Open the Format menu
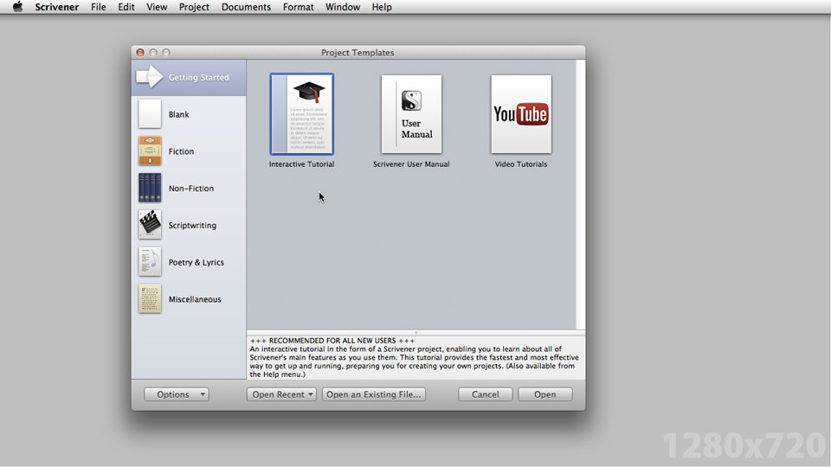The image size is (831, 467). coord(298,7)
